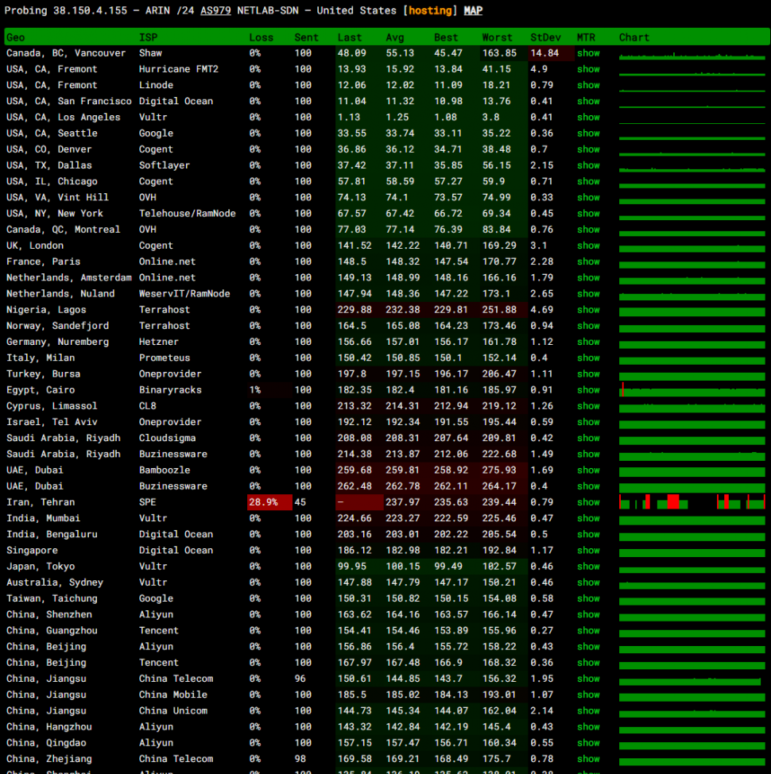Click the "Israel, Tel Aviv" geo cell
The image size is (771, 774).
(x=52, y=422)
